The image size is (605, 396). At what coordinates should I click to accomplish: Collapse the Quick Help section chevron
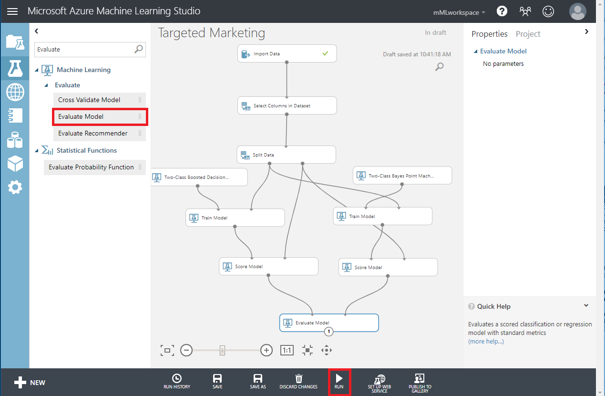(x=586, y=306)
